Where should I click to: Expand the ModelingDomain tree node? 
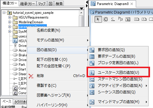[x=9, y=22]
